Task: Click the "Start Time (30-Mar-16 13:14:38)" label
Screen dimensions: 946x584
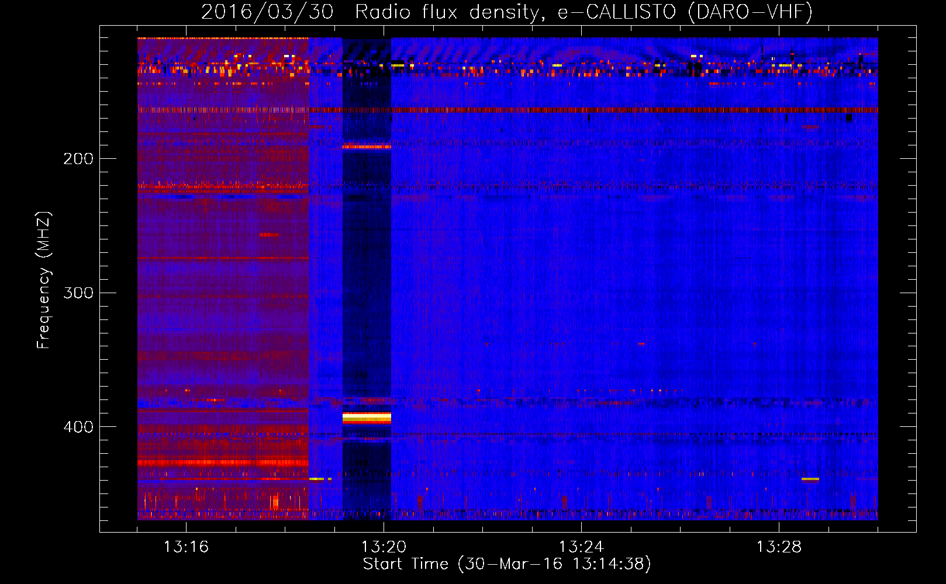Action: 507,564
